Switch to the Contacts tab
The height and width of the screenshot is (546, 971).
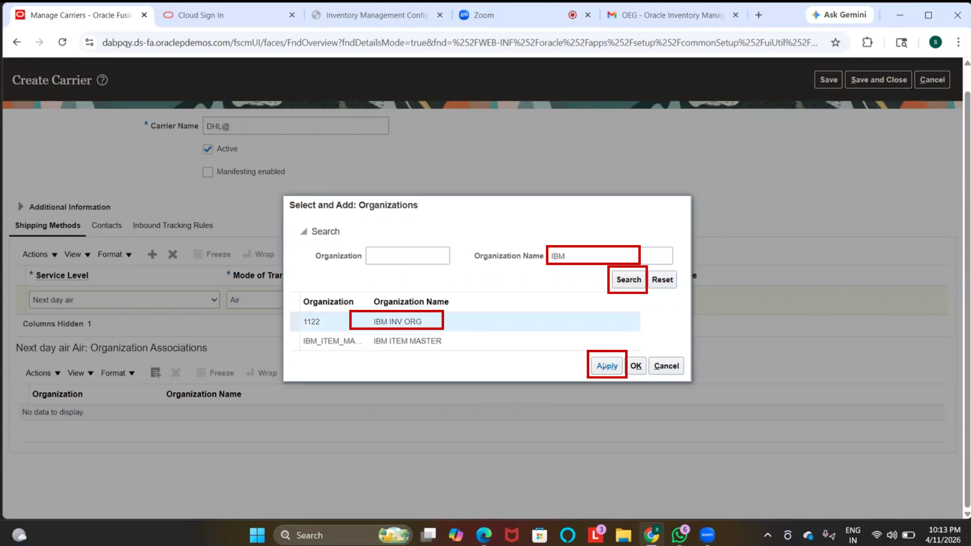click(x=107, y=225)
